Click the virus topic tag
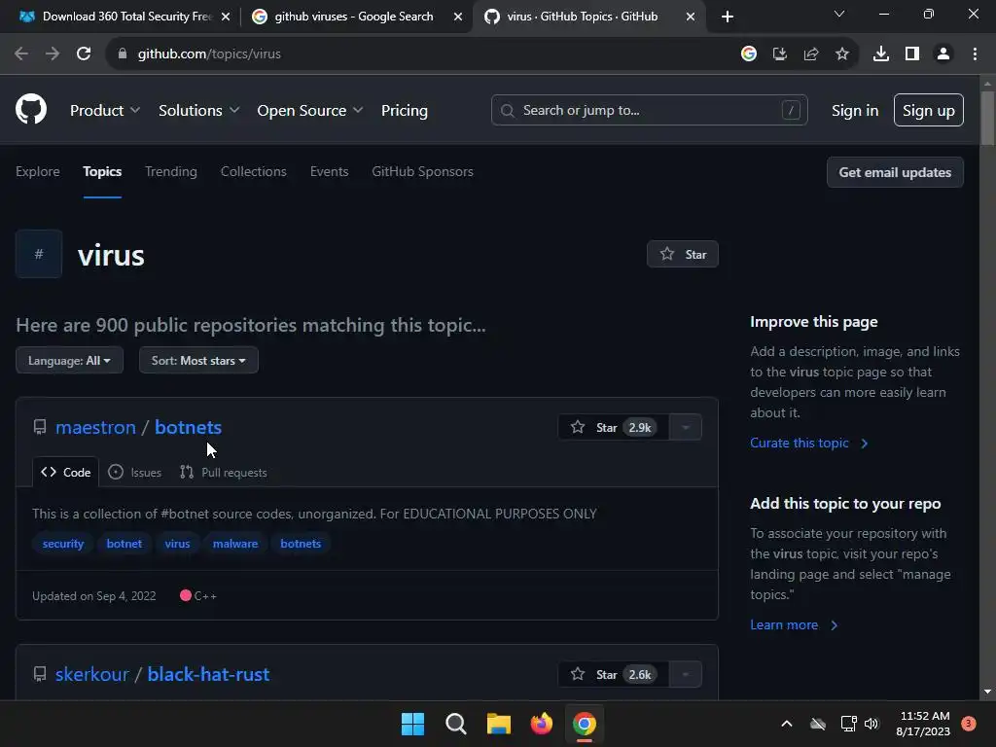The image size is (996, 747). [177, 544]
